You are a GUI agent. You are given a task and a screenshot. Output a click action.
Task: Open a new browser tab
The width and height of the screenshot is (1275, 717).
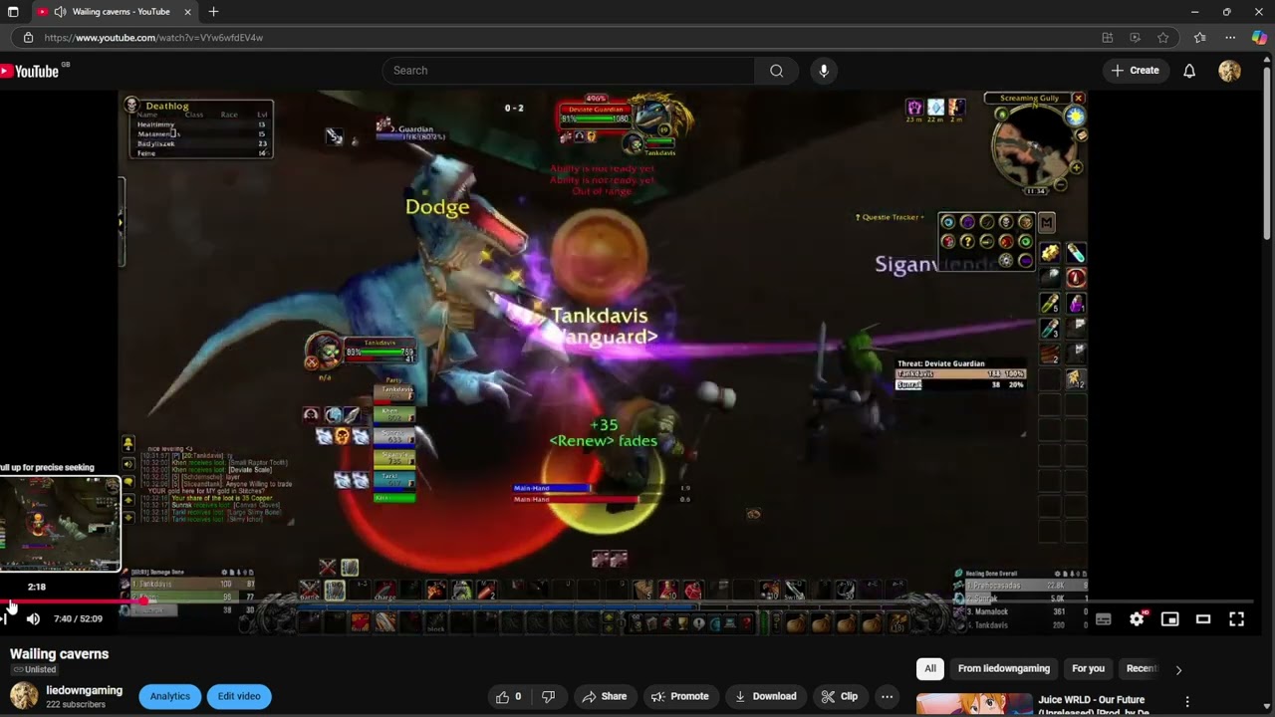213,12
